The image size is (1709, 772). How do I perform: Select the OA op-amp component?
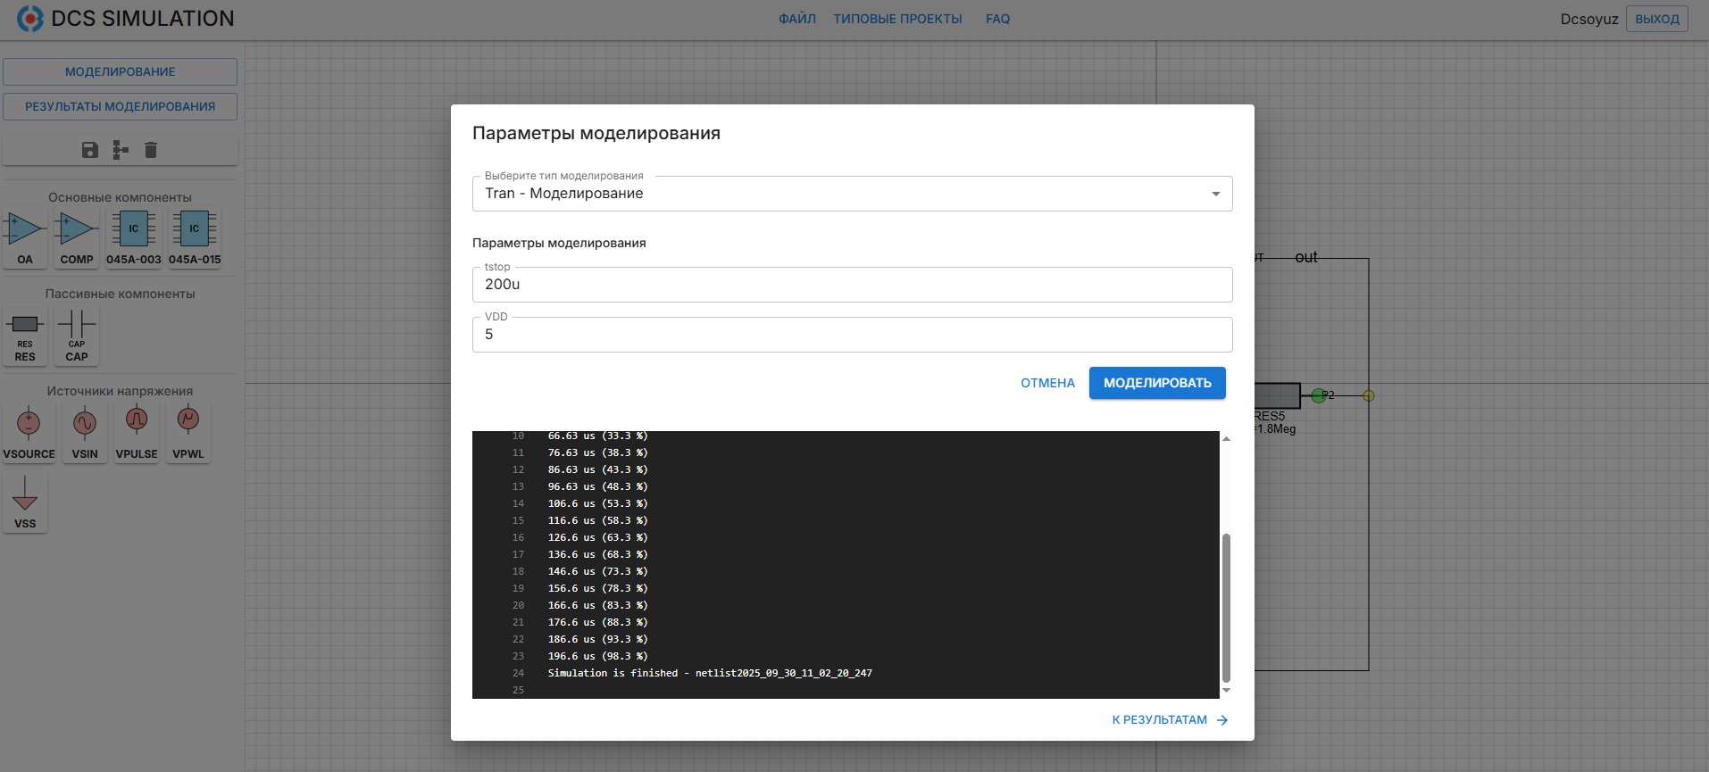[25, 237]
